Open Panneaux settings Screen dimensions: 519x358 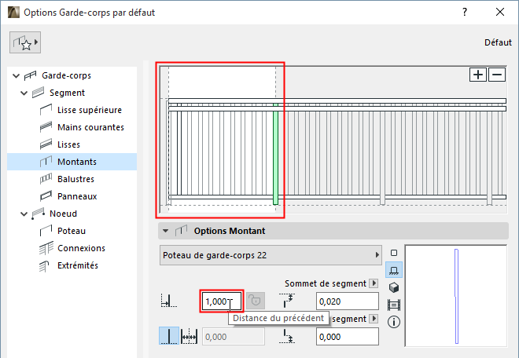click(77, 196)
